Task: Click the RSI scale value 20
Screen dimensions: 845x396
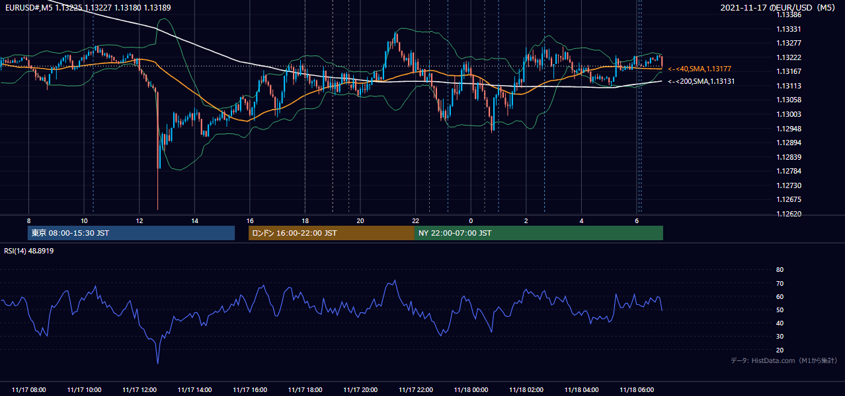Action: [x=780, y=350]
